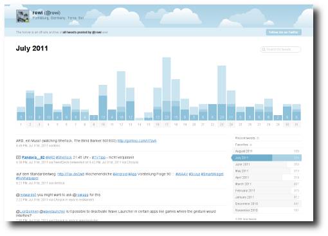This screenshot has width=328, height=236.
Task: Click the chart bar for July 10
Action: (x=103, y=103)
